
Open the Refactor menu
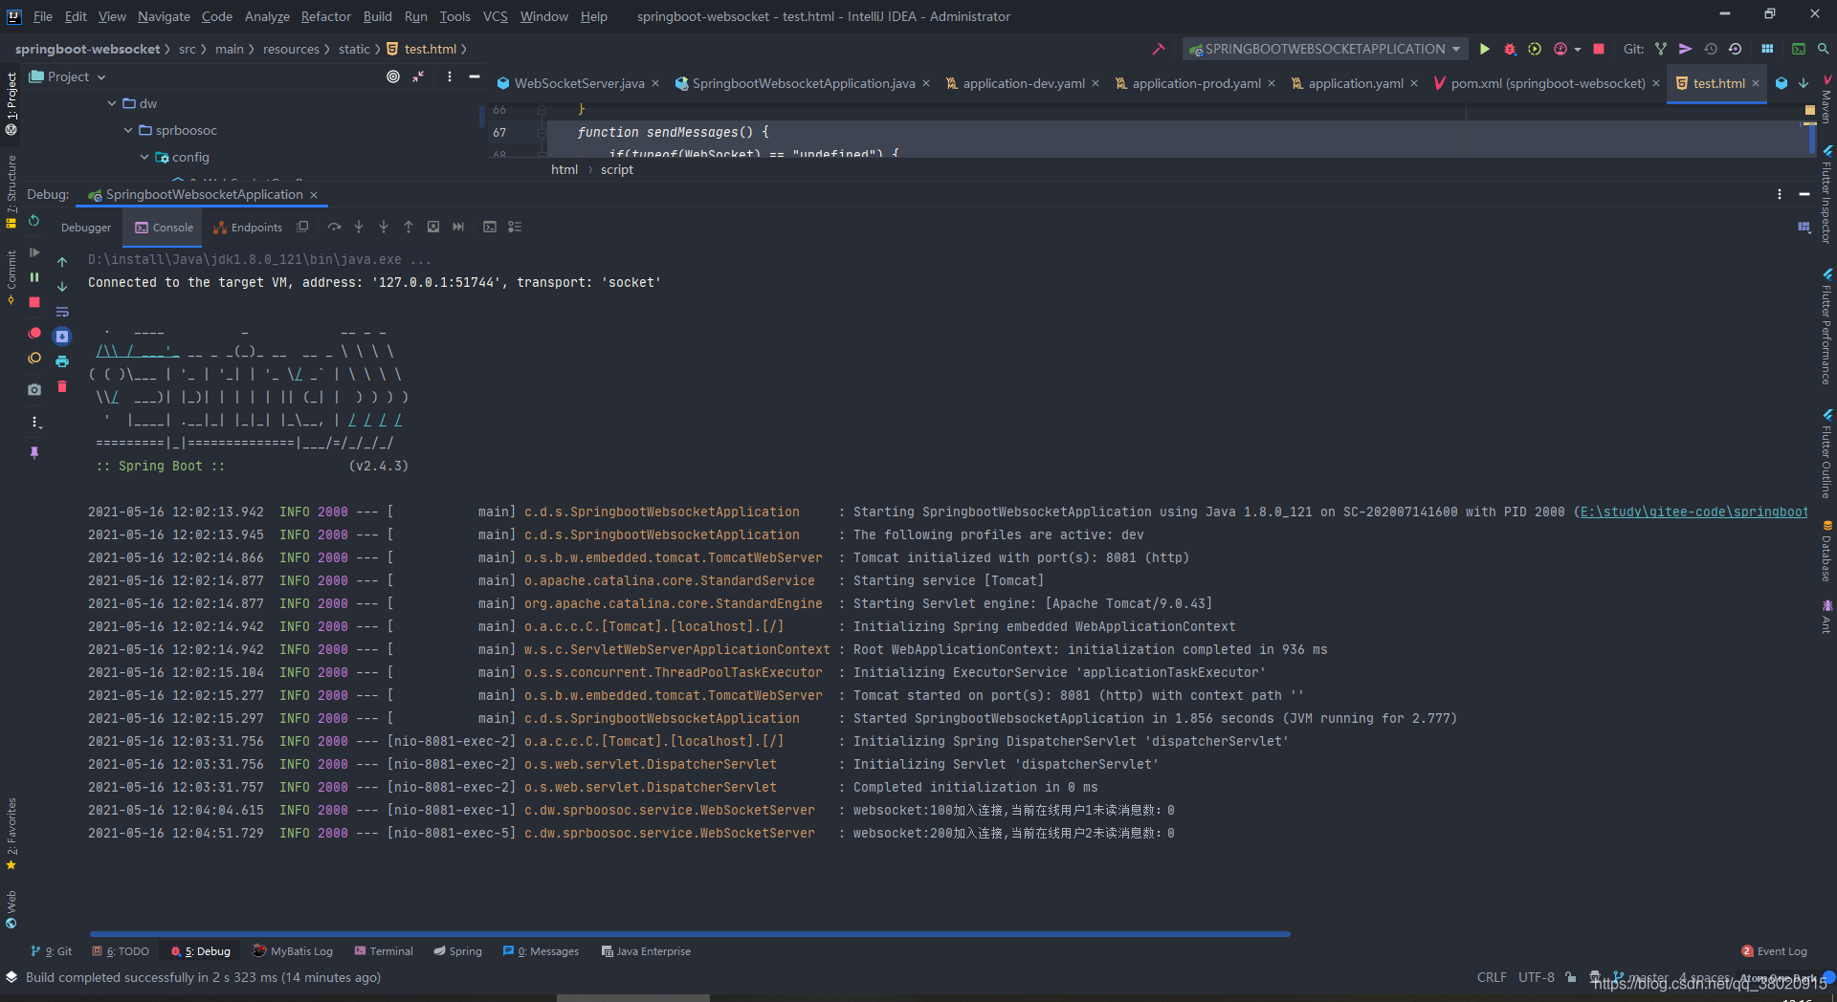point(325,16)
